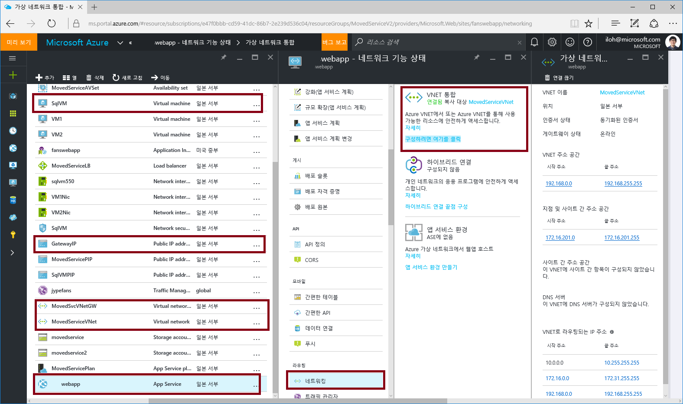
Task: Open the help question mark icon
Action: (x=588, y=42)
